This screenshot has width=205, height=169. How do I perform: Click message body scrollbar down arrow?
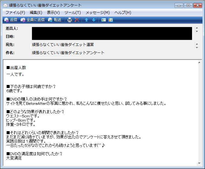click(x=199, y=163)
